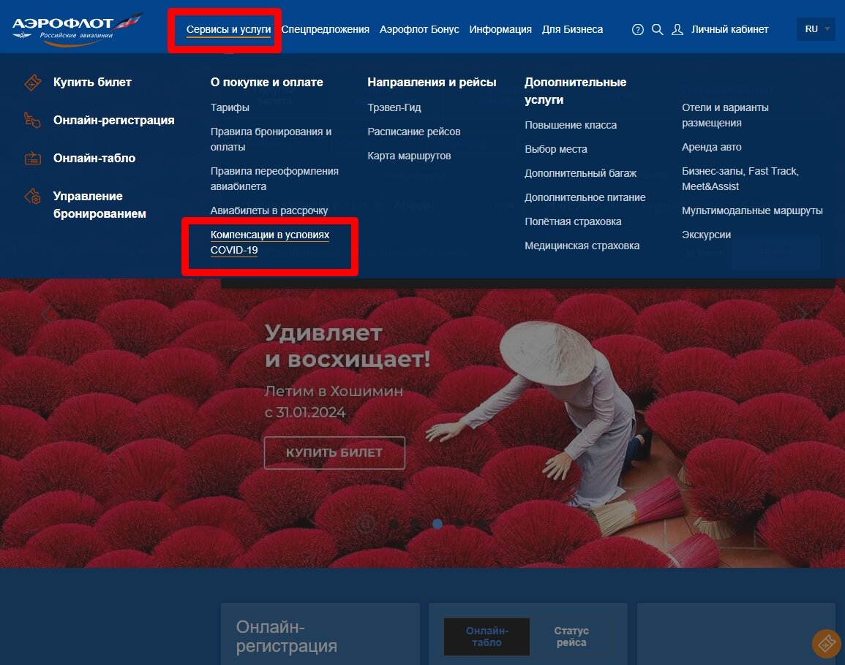Open Мультимодальные маршруты
The width and height of the screenshot is (845, 665).
coord(752,210)
